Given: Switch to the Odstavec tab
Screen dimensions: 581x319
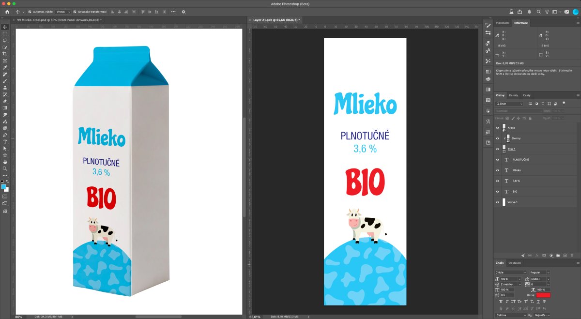Looking at the screenshot, I should [514, 263].
